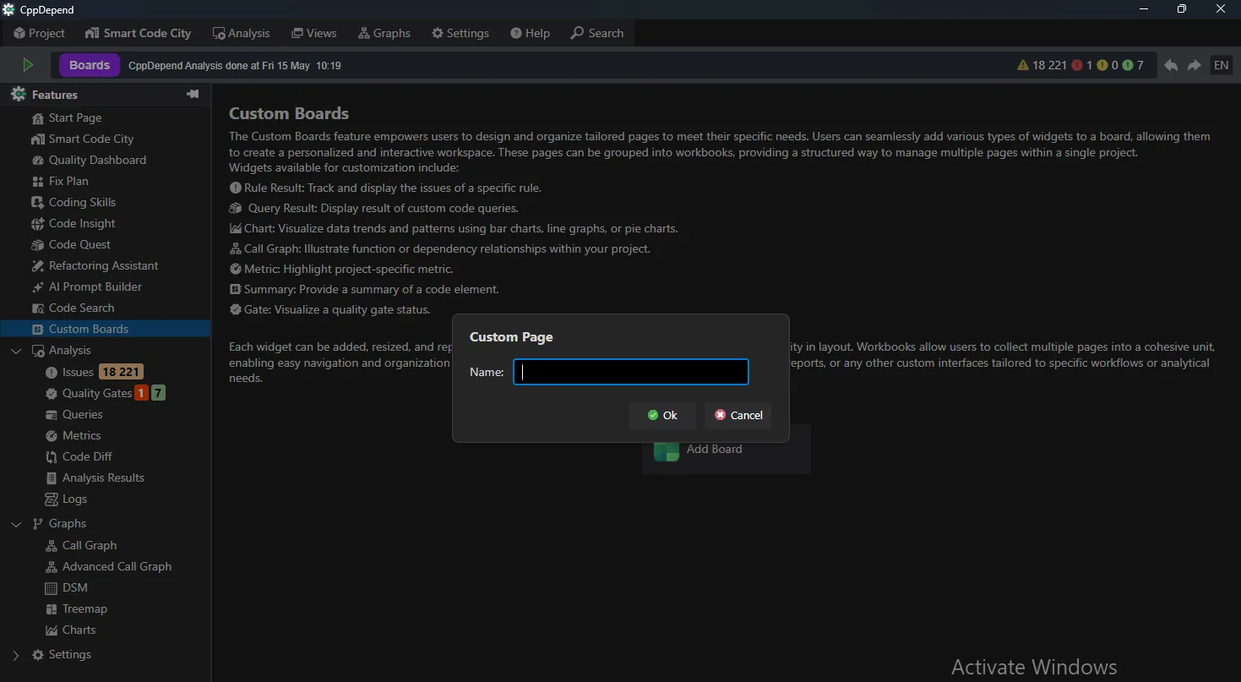Screen dimensions: 1241x682
Task: Click the red error count indicator
Action: [1082, 65]
